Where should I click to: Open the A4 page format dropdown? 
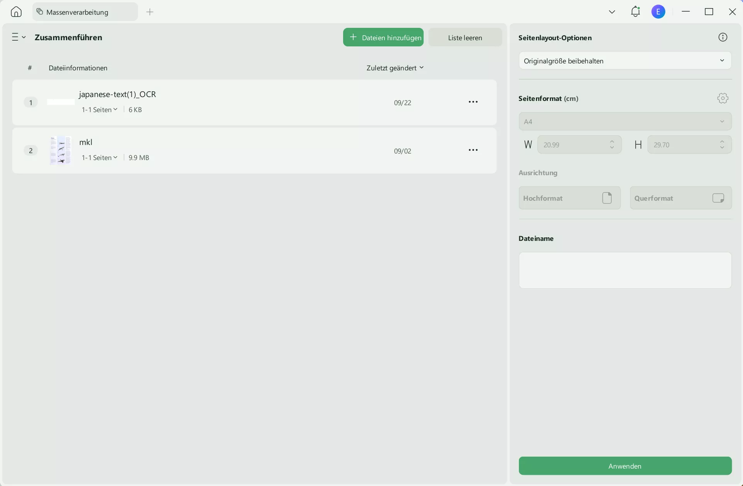[x=625, y=121]
